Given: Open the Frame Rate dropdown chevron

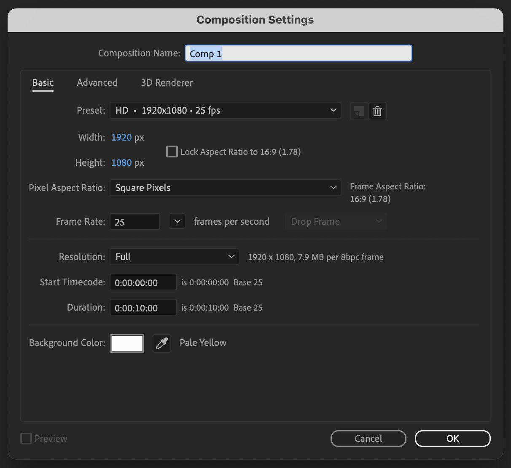Looking at the screenshot, I should tap(177, 221).
